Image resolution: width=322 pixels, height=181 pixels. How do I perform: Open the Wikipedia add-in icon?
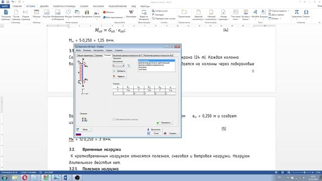[x=131, y=14]
